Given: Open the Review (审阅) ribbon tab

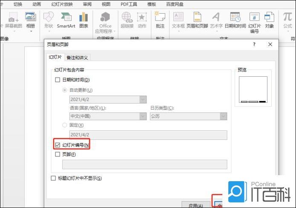Looking at the screenshot, I should [x=87, y=4].
